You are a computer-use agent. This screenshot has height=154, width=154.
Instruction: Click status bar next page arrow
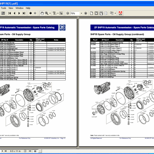pyautogui.click(x=3, y=151)
